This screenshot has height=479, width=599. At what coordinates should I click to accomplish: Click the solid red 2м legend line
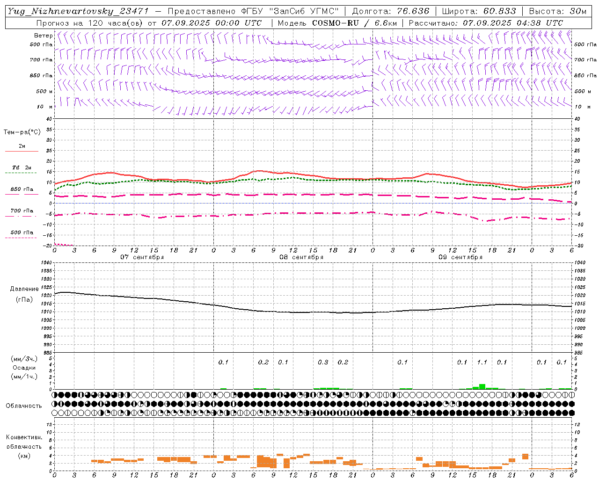click(22, 151)
